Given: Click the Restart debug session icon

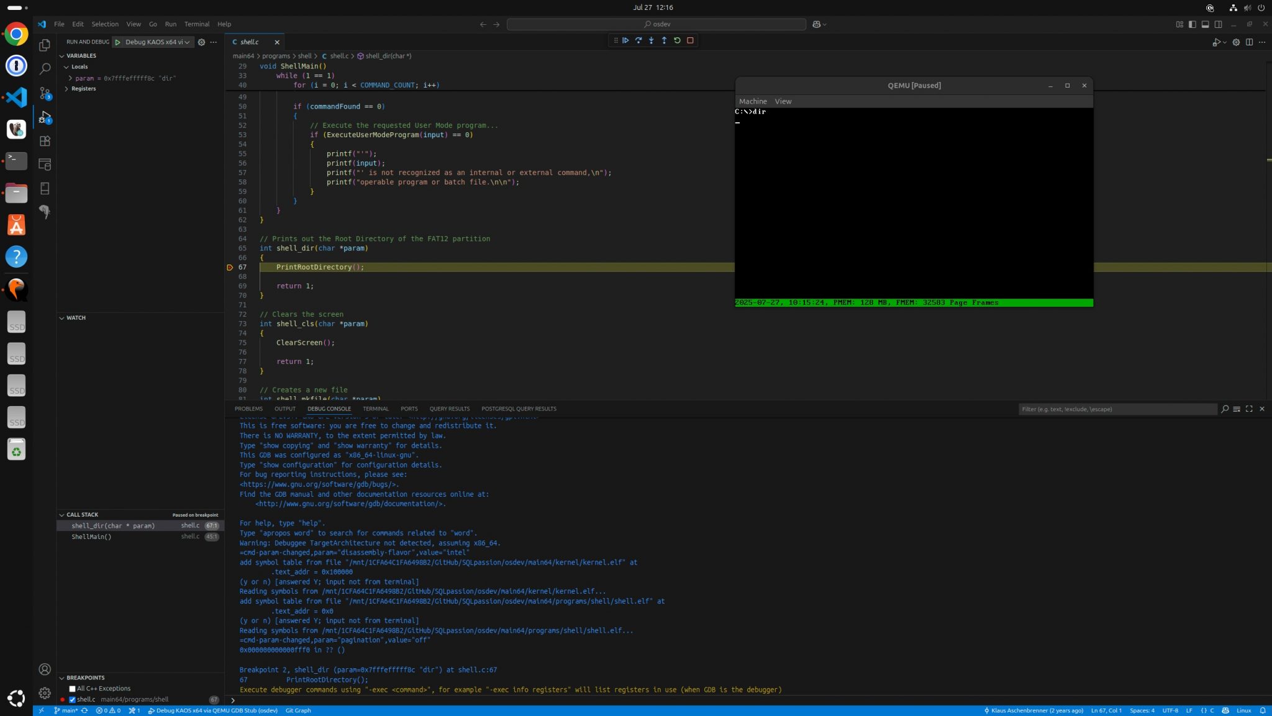Looking at the screenshot, I should [x=677, y=40].
